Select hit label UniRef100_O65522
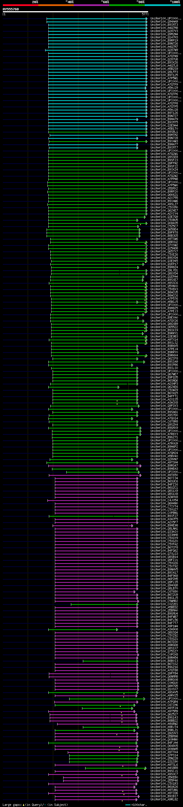This screenshot has height=807, width=183. pos(164,327)
